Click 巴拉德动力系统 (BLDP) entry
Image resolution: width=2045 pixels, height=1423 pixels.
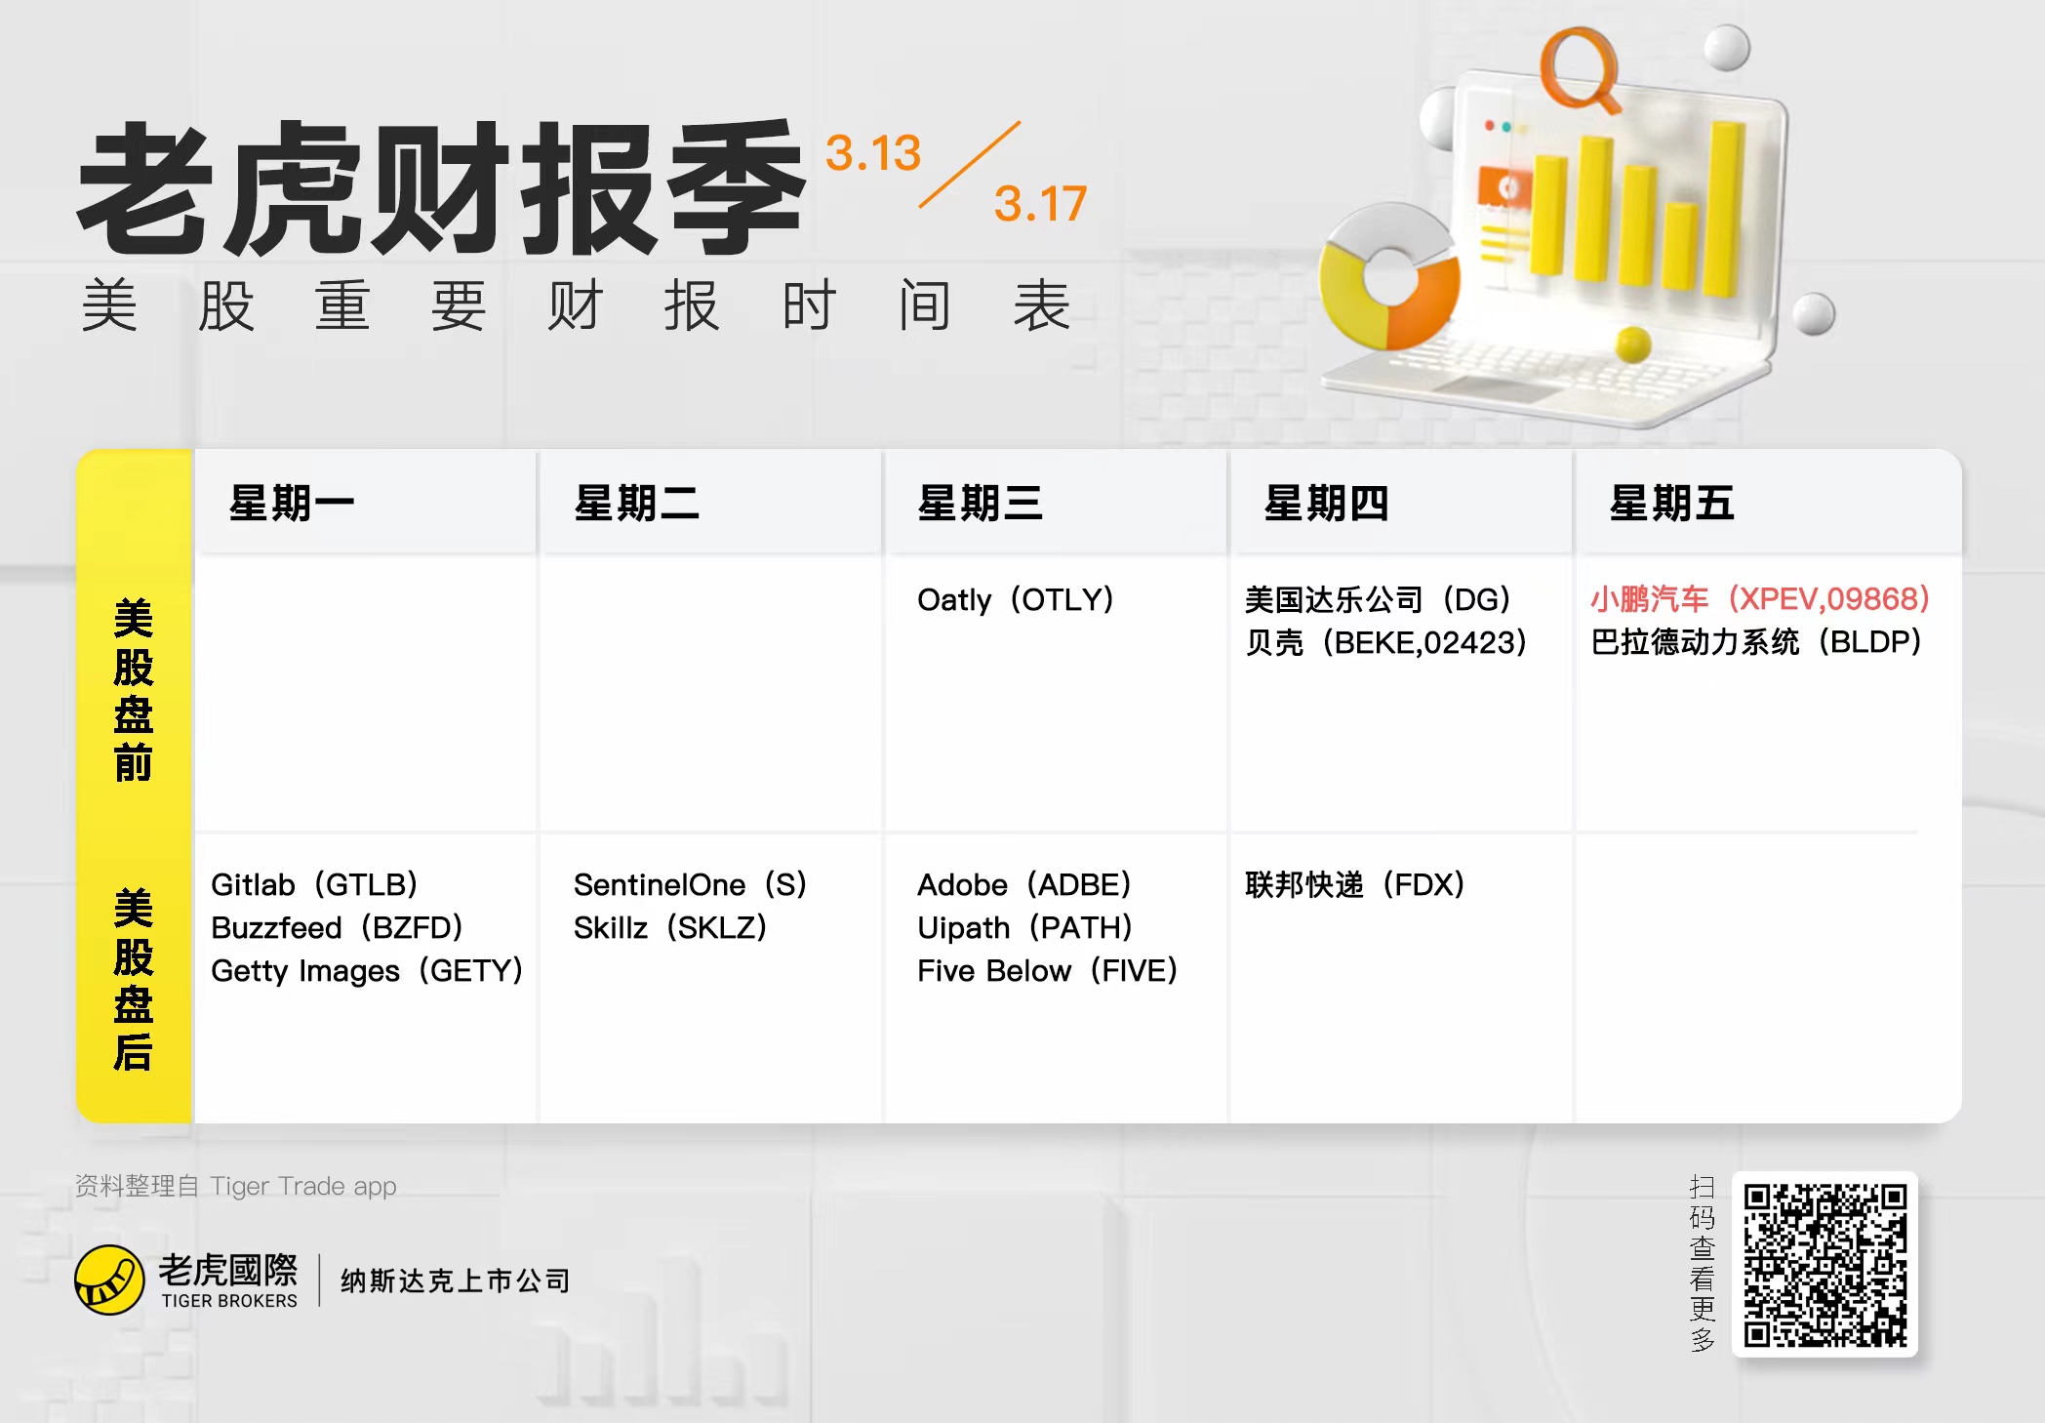(1756, 641)
